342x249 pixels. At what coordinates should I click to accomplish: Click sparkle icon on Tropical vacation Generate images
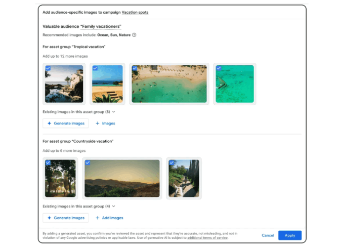point(49,123)
